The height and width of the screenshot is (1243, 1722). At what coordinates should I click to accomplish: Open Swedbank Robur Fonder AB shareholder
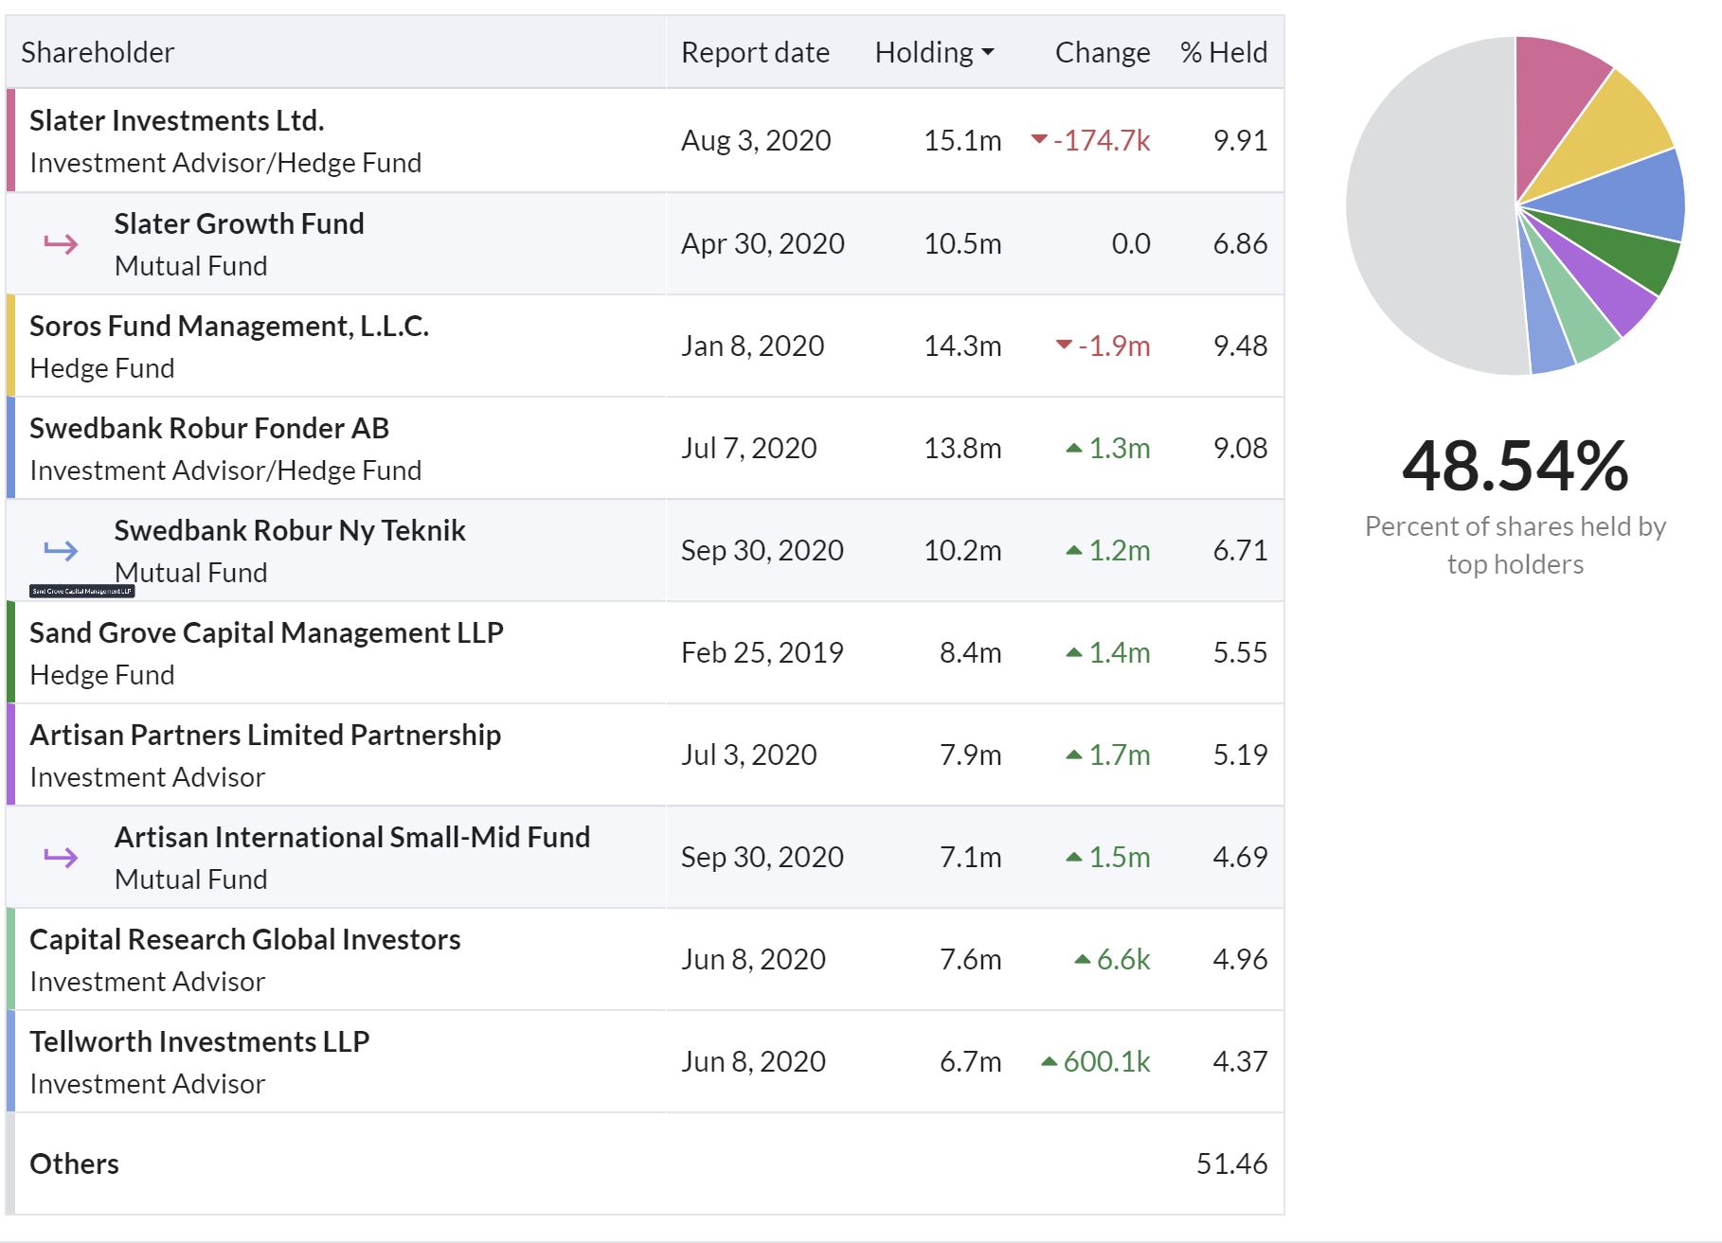point(209,428)
